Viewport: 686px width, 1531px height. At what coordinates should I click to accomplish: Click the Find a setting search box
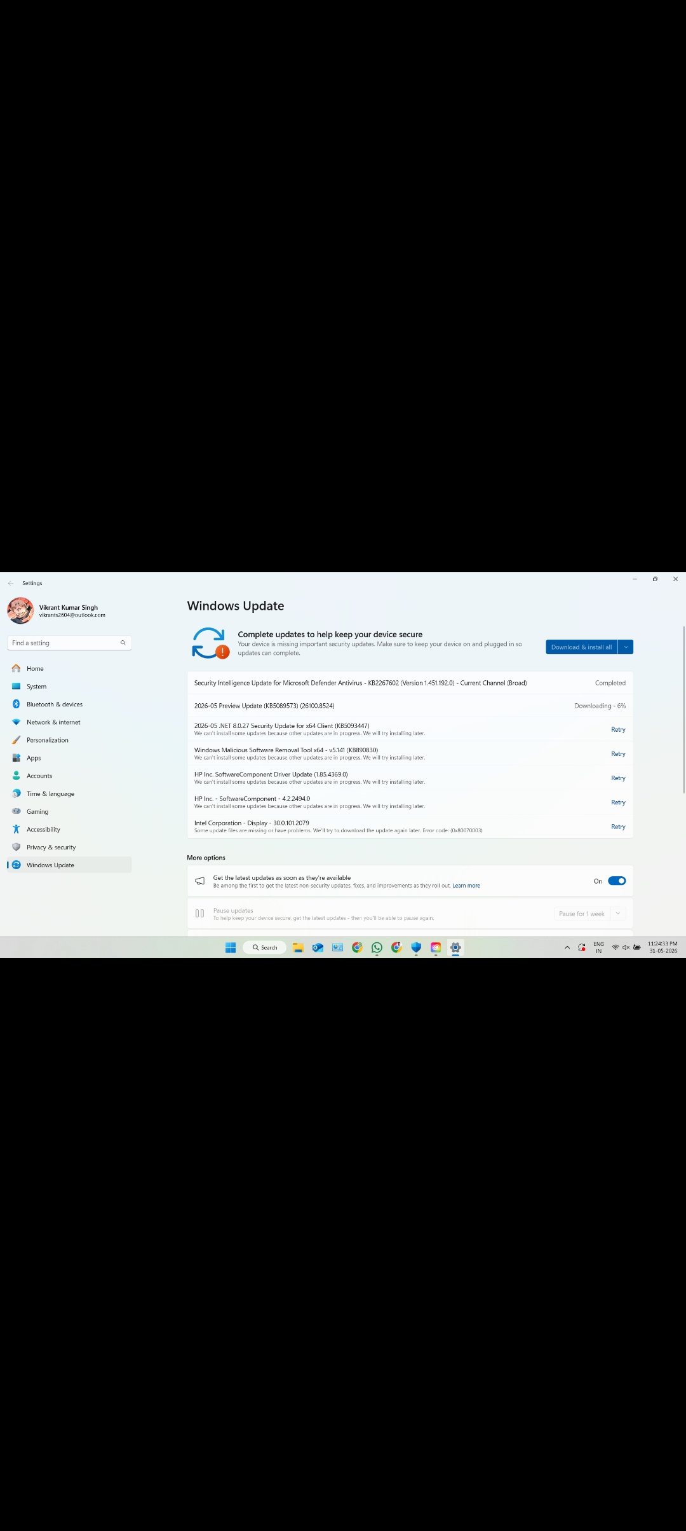(69, 643)
